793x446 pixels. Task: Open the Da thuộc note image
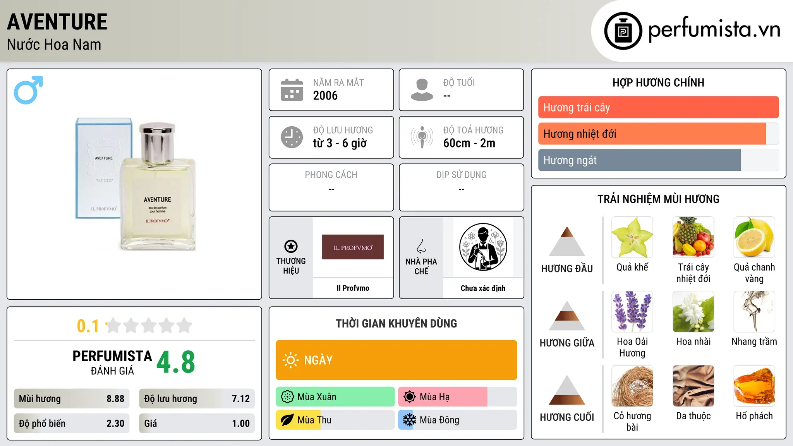(x=693, y=386)
